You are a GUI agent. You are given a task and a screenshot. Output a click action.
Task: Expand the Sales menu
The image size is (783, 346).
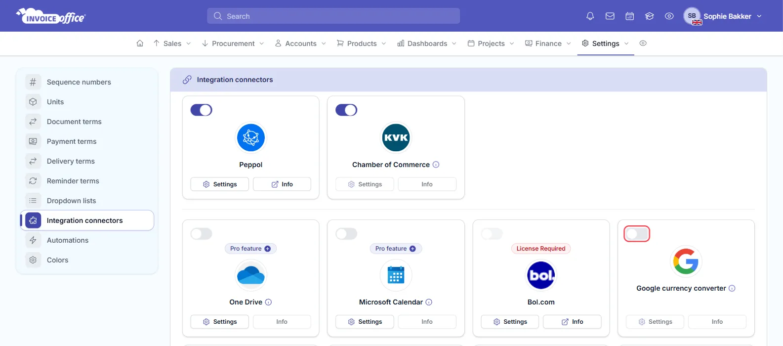click(x=172, y=43)
